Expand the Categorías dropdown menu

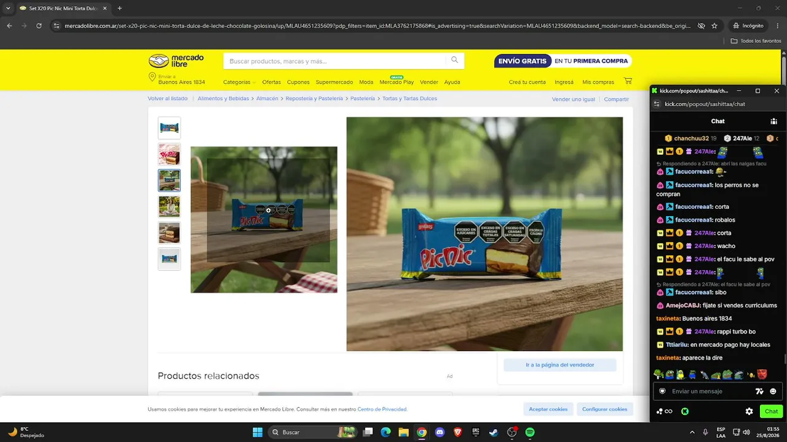point(239,82)
